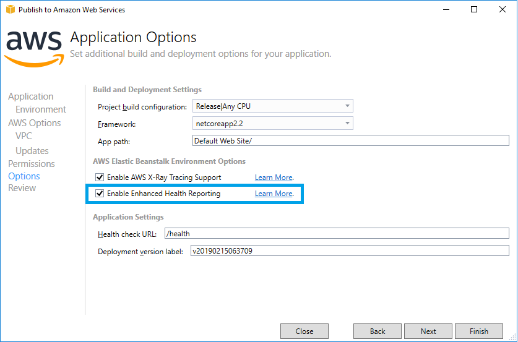
Task: Click the Close button
Action: tap(304, 331)
